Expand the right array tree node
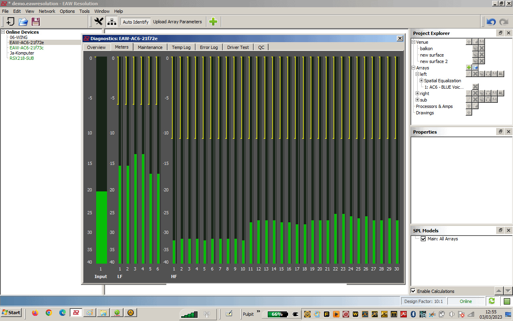 pyautogui.click(x=417, y=93)
